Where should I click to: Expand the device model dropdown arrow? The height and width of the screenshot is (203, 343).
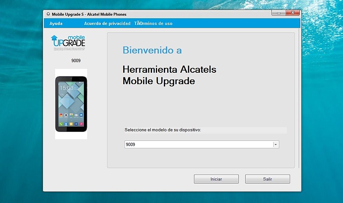[x=276, y=145]
